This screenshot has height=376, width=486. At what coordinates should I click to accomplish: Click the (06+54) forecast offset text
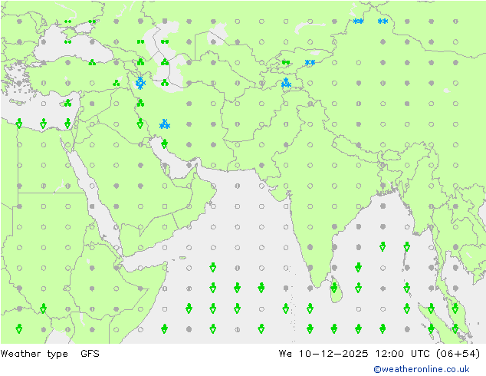(x=457, y=354)
